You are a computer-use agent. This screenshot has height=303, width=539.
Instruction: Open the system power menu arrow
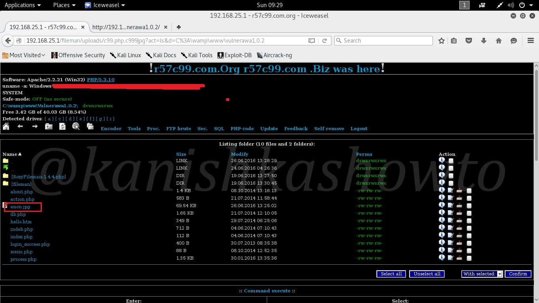coord(532,5)
